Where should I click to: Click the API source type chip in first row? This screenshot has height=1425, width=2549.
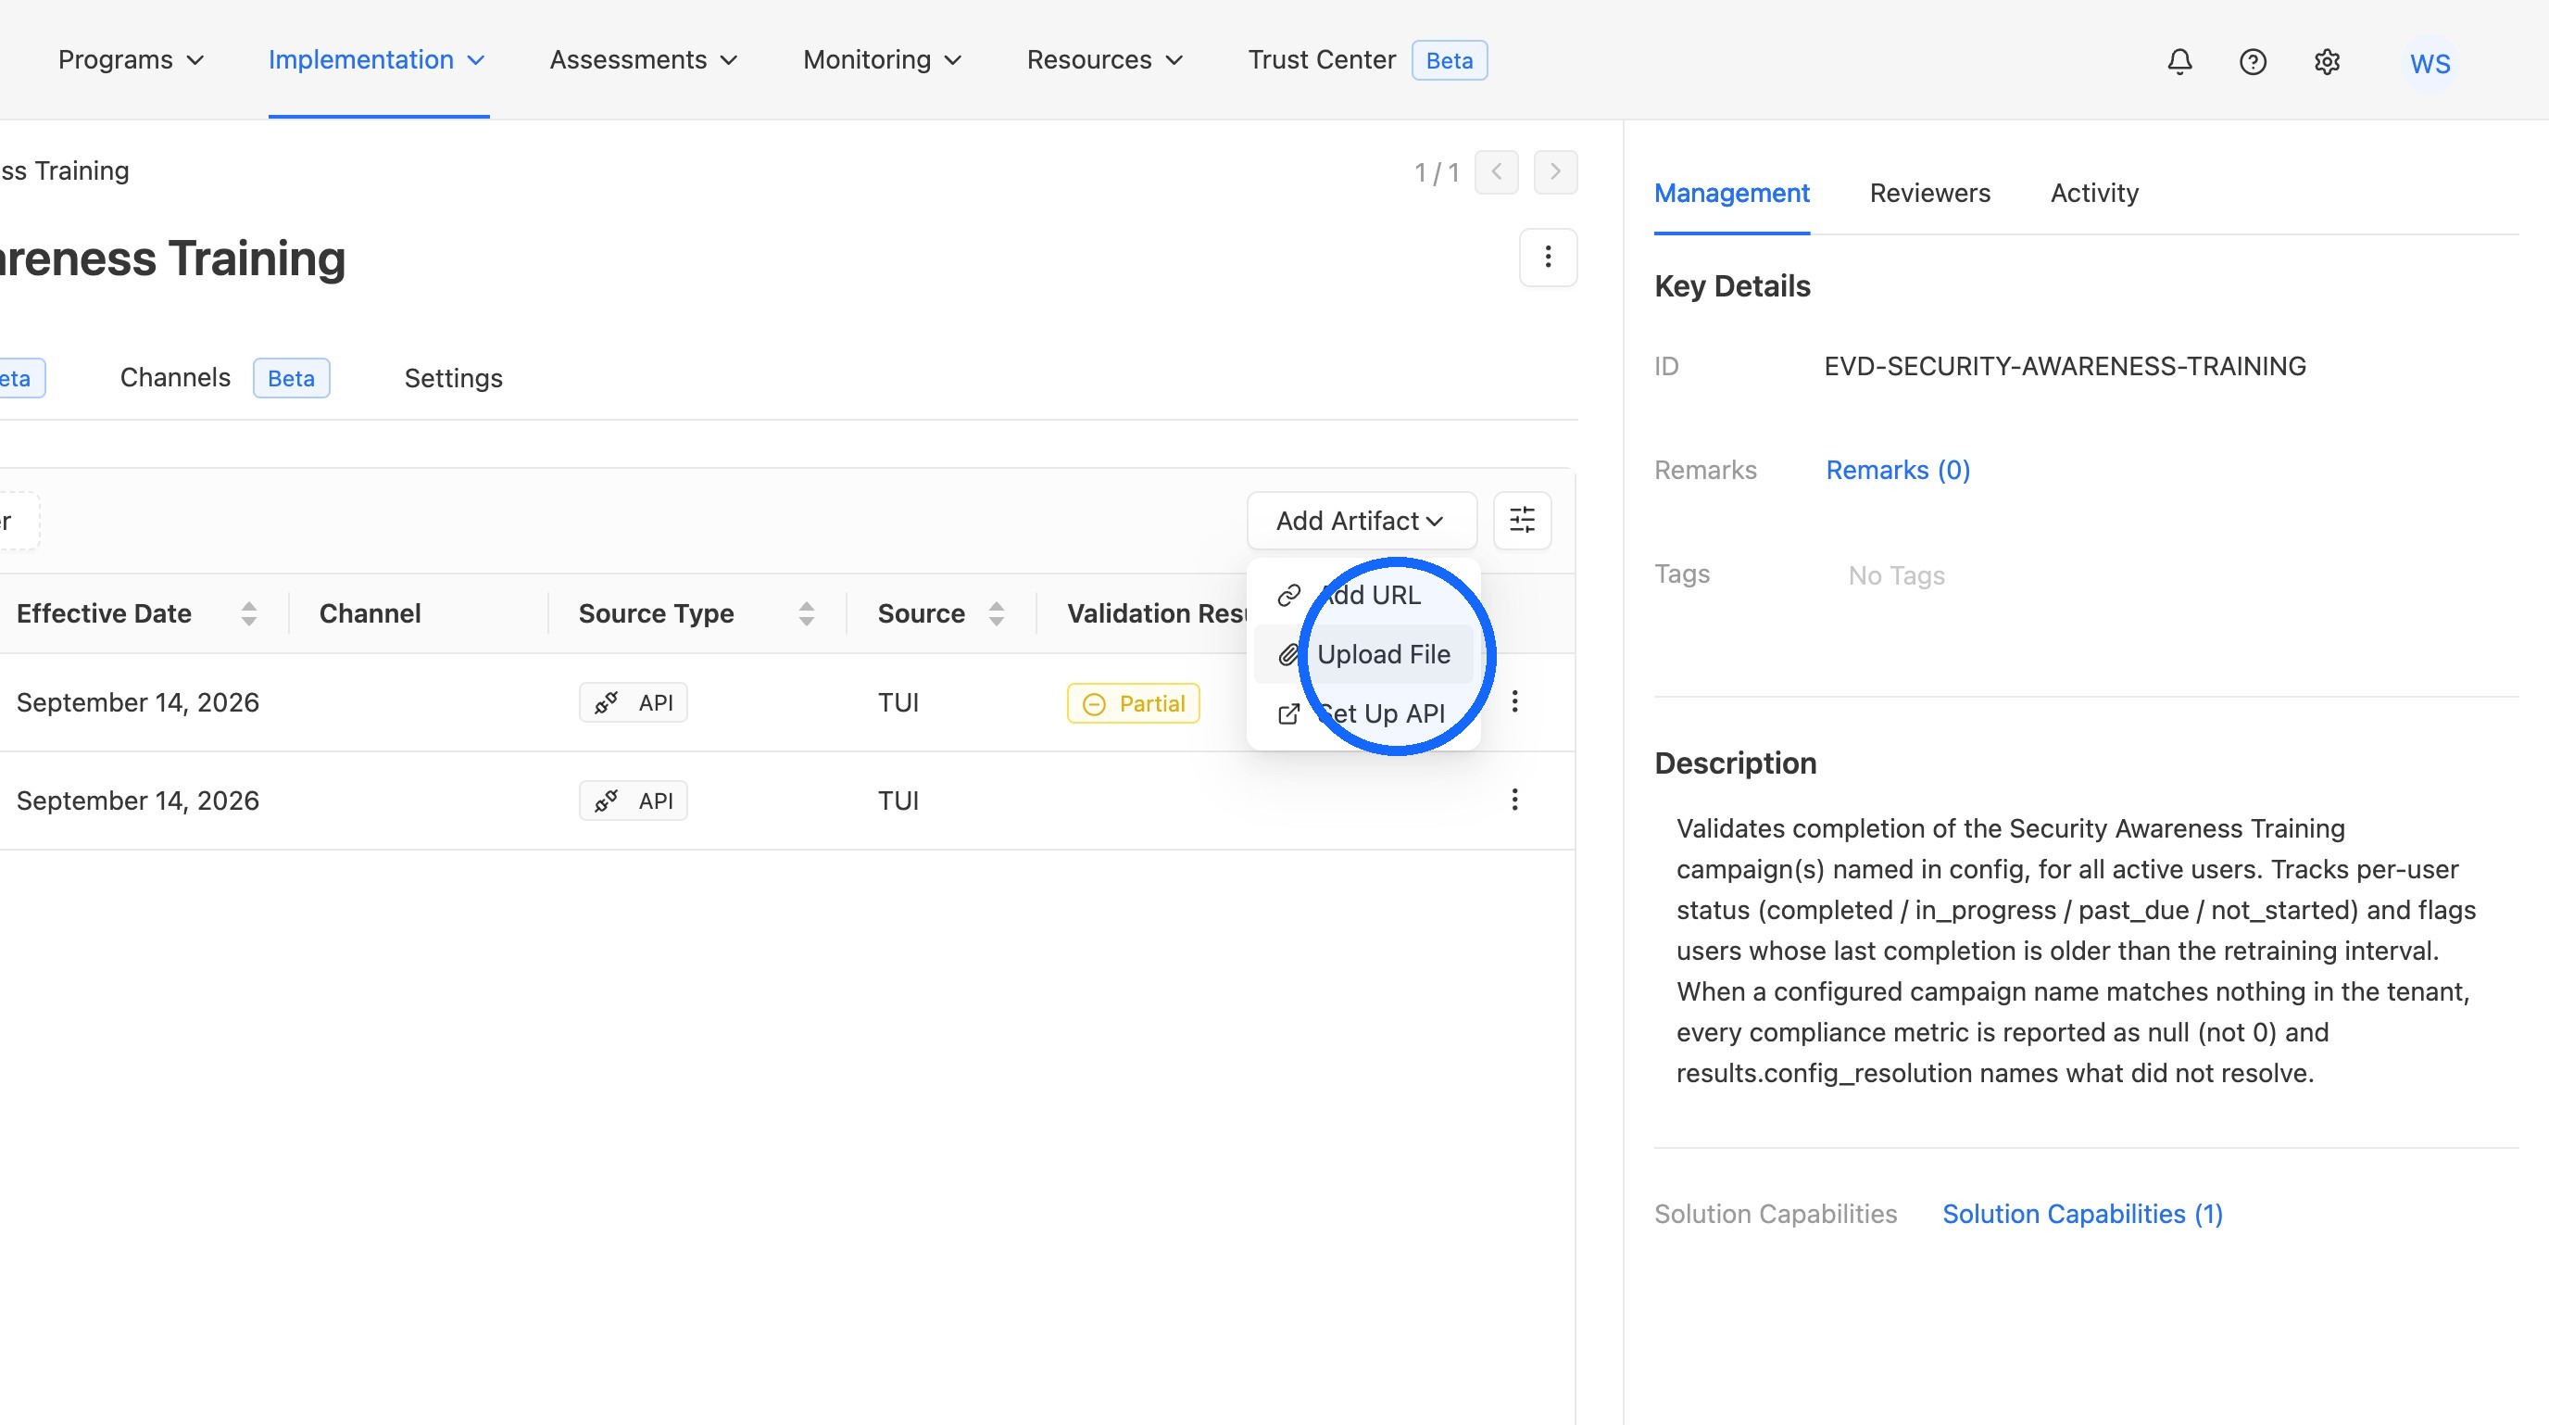[x=634, y=702]
